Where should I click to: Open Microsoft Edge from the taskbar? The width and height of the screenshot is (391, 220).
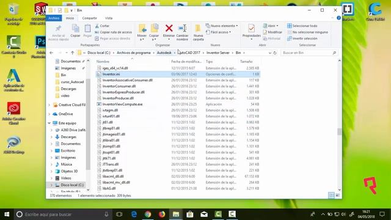click(134, 215)
